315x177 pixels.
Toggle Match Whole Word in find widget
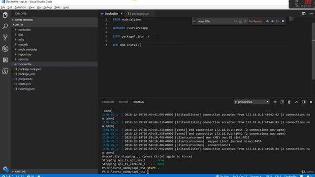240,21
